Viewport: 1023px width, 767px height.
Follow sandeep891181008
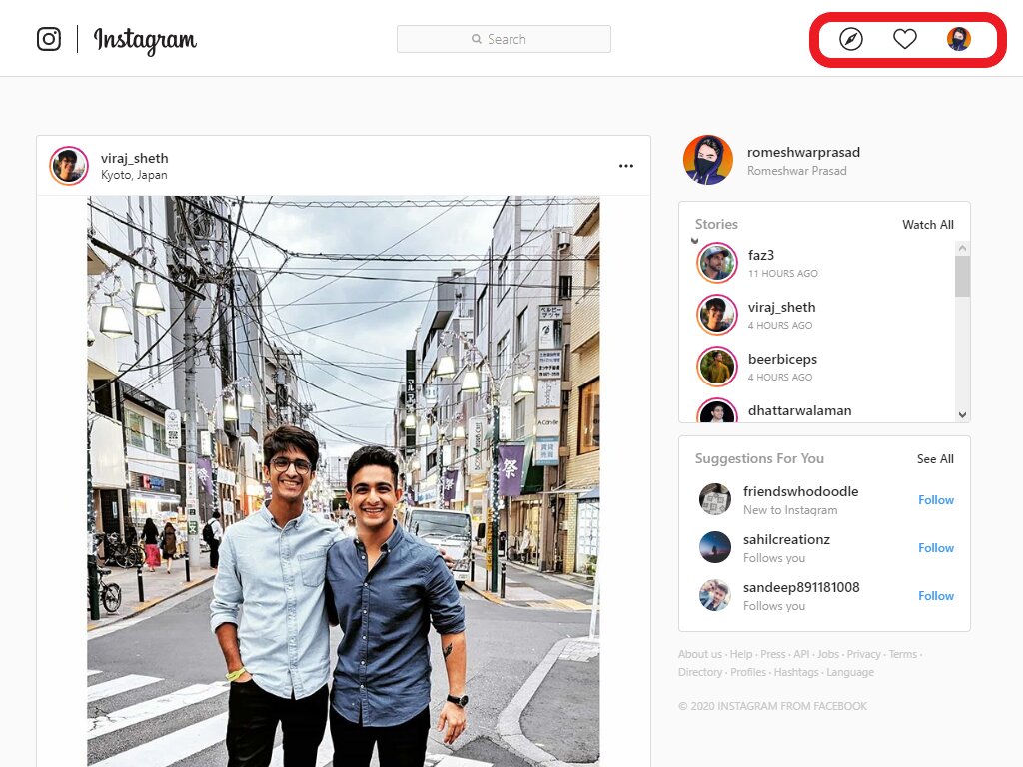click(x=935, y=596)
